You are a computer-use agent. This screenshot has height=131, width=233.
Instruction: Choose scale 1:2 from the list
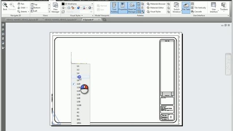(81, 70)
